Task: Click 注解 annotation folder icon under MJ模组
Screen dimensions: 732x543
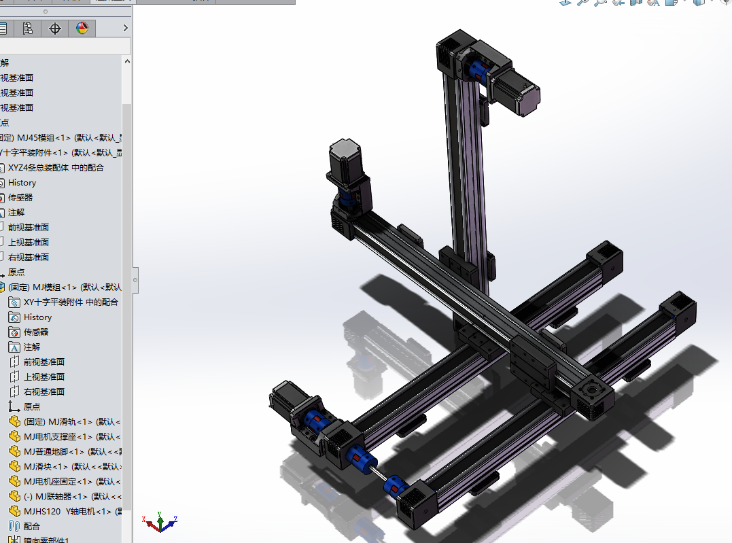Action: 14,347
